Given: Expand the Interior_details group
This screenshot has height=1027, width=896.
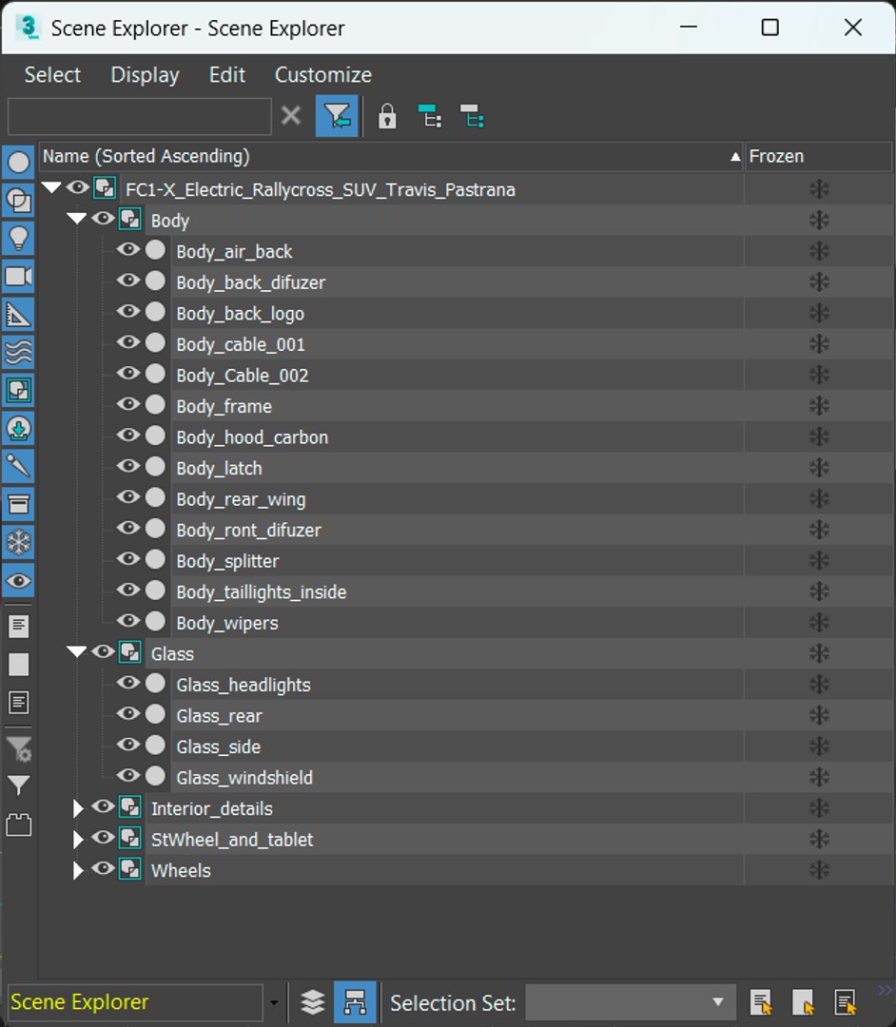Looking at the screenshot, I should point(78,809).
